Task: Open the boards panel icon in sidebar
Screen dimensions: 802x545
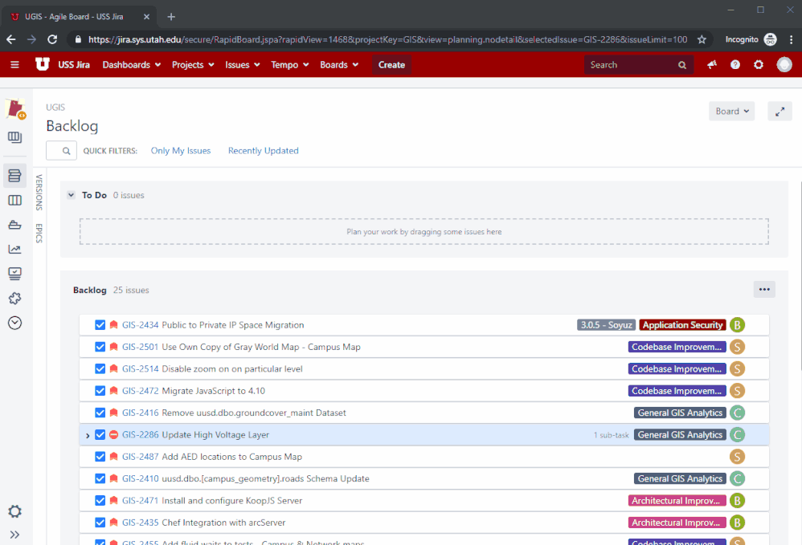Action: click(14, 137)
